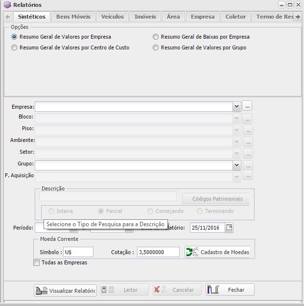Click the Visualizar Relatório button
Screen dimensions: 304x306
pos(65,290)
